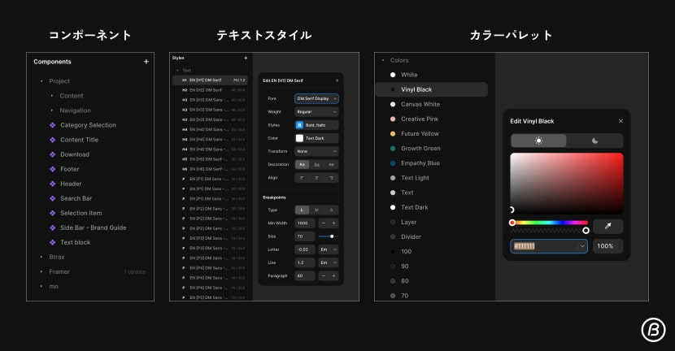Increase Paragraph spacing with the plus button
675x351 pixels.
click(x=333, y=275)
